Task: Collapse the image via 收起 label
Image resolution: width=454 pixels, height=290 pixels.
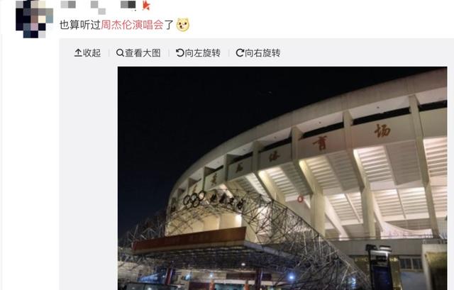Action: [92, 52]
